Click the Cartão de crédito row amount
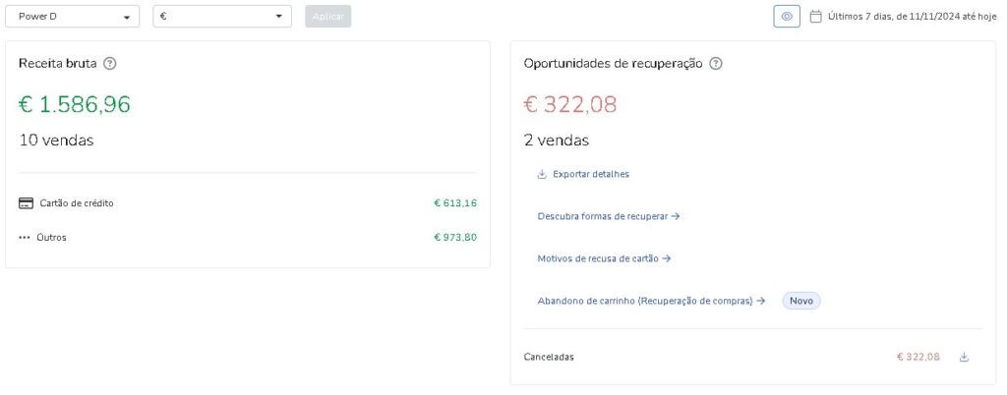The width and height of the screenshot is (1007, 395). tap(455, 203)
